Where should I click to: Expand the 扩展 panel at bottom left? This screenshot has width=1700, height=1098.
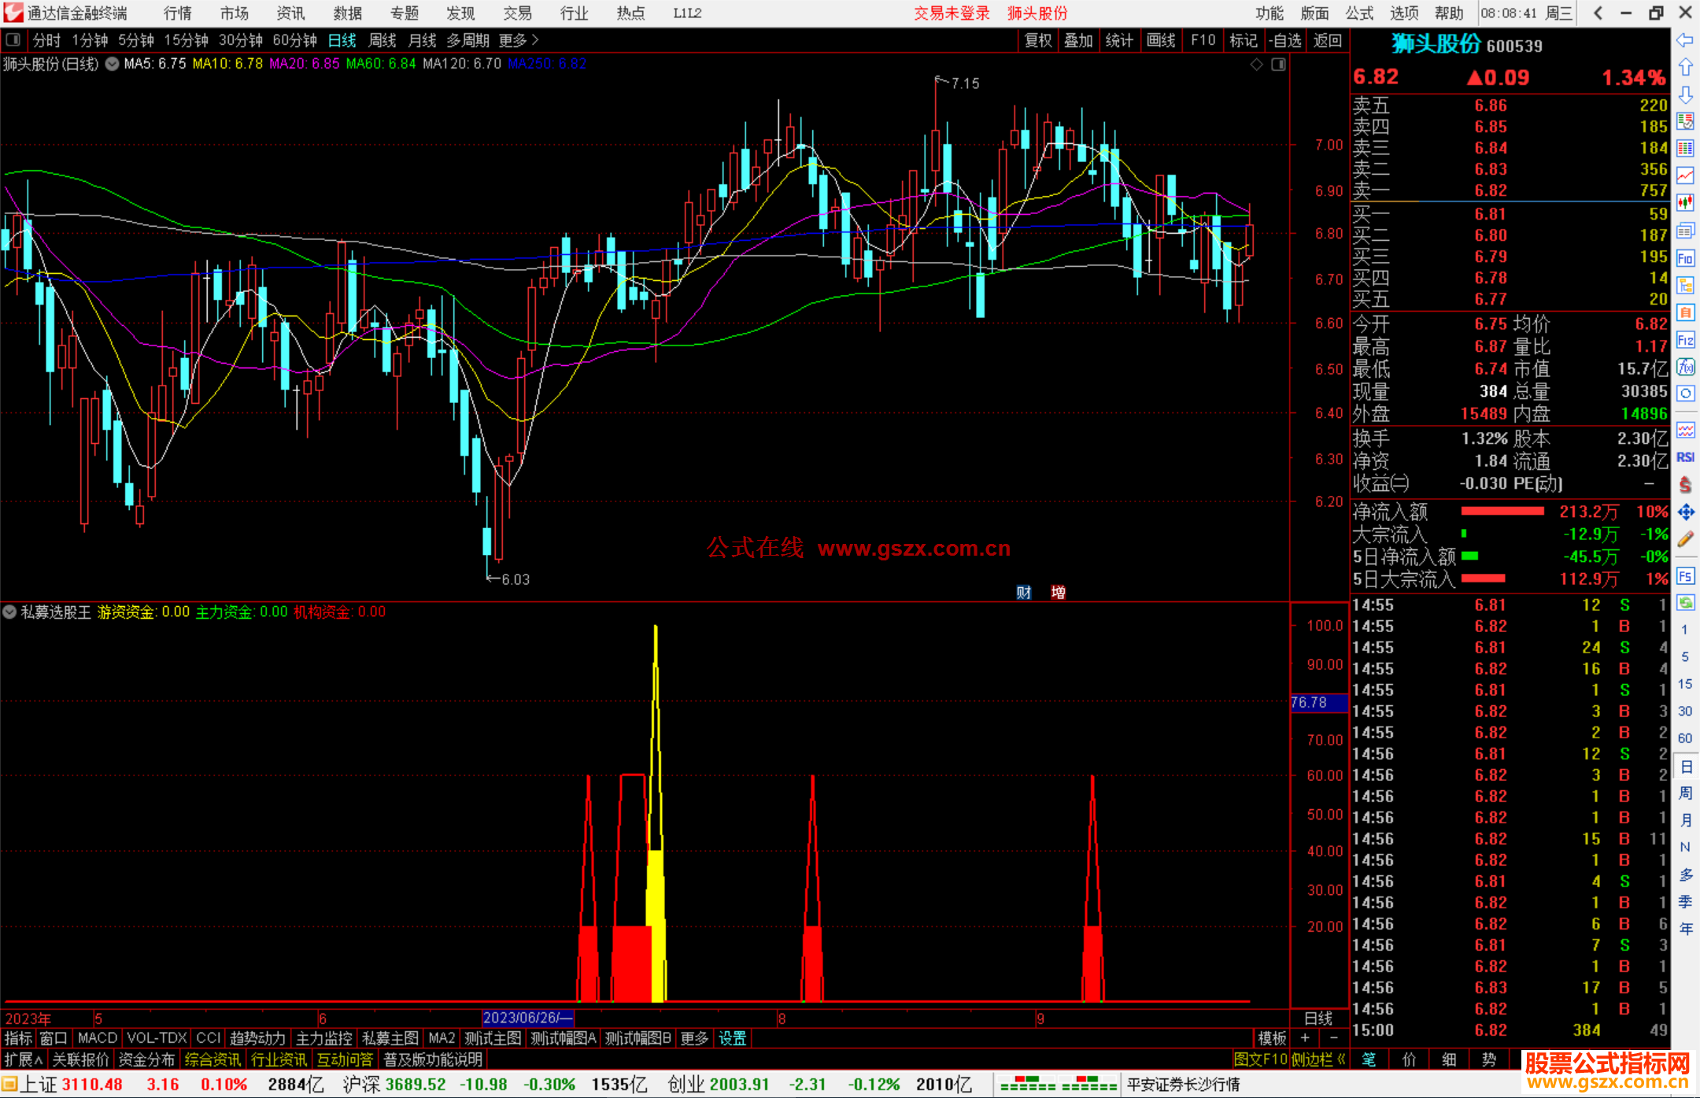23,1059
